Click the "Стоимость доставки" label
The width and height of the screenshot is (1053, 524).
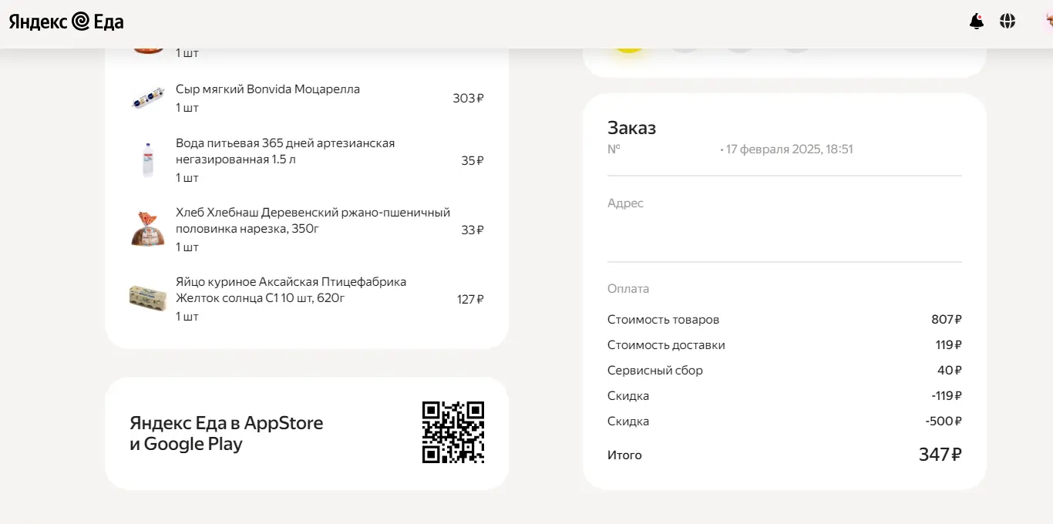point(666,345)
